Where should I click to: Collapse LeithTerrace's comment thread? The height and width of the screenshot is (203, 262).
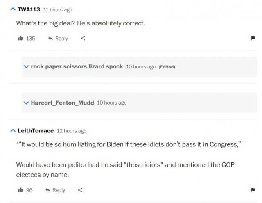coord(13,131)
